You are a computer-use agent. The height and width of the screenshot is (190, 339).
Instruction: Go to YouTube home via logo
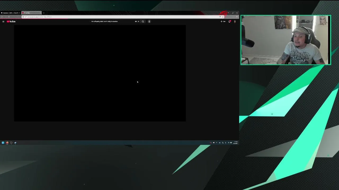point(11,21)
